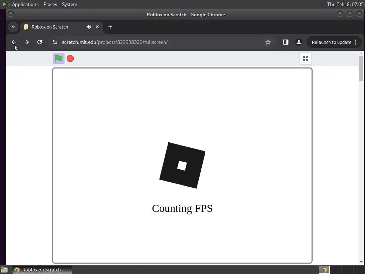Click the scrollbar up arrow
The image size is (365, 274).
[x=361, y=54]
